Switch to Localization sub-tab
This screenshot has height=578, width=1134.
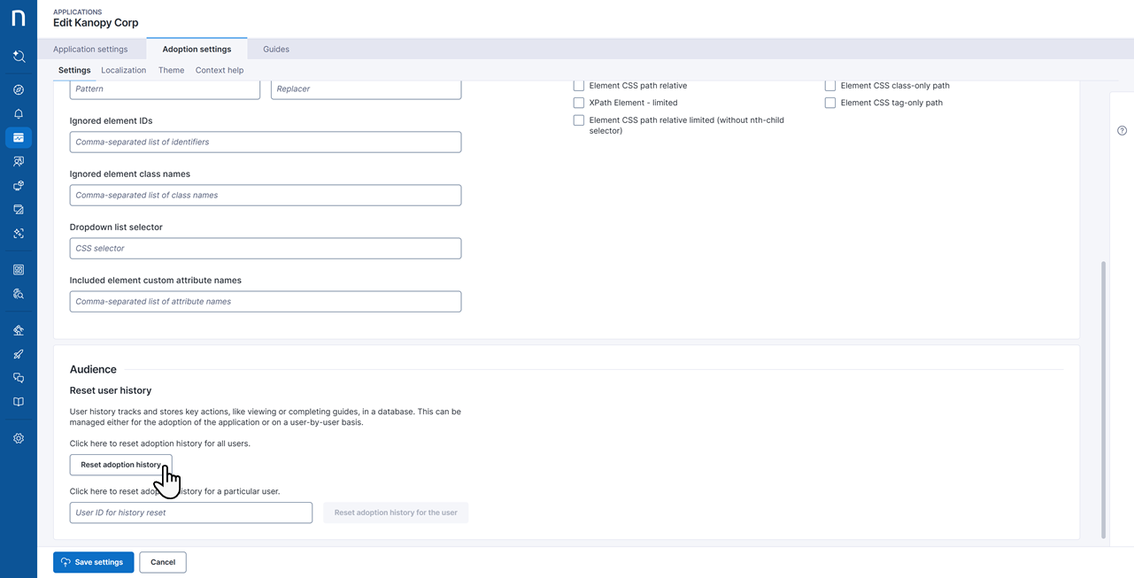pyautogui.click(x=124, y=70)
